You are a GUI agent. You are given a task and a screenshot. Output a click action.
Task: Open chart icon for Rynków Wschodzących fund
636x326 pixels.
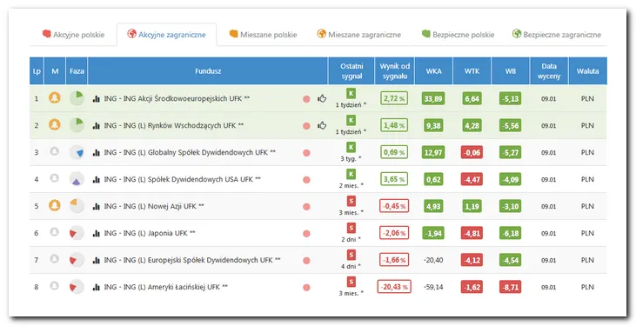point(96,126)
